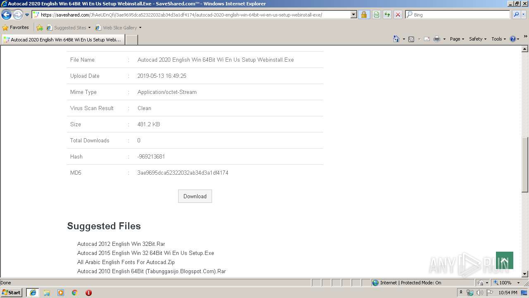Click the address bar URL field
Image resolution: width=529 pixels, height=298 pixels.
(x=191, y=14)
